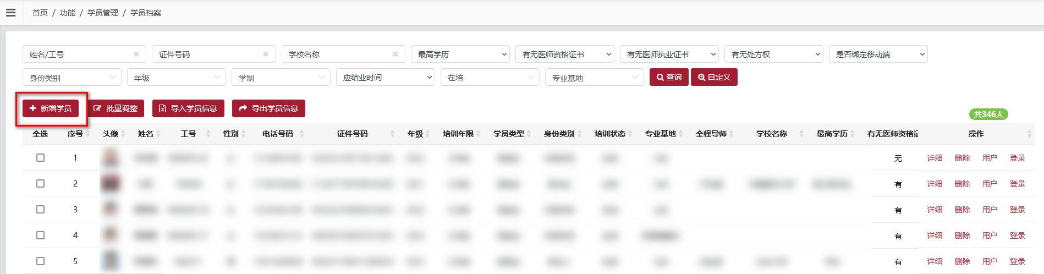The image size is (1044, 274).
Task: Open the 有无医师执业证书 dropdown
Action: (x=669, y=54)
